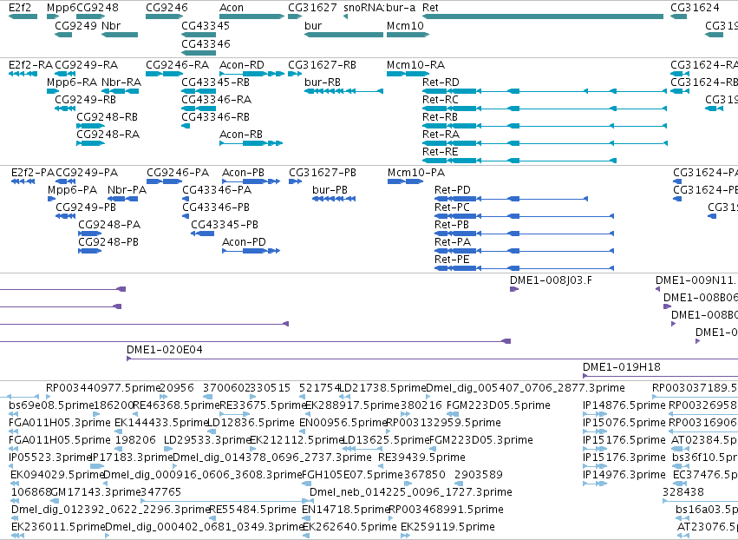The image size is (738, 540).
Task: Open the Acon gene feature
Action: pos(251,16)
